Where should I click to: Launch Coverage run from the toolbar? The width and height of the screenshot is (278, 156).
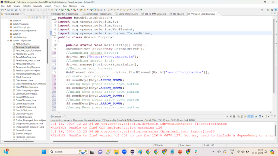coord(68,10)
